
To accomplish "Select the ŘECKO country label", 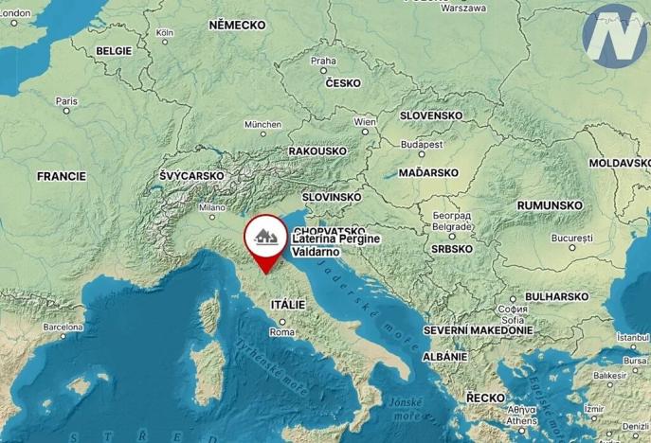I will point(485,398).
